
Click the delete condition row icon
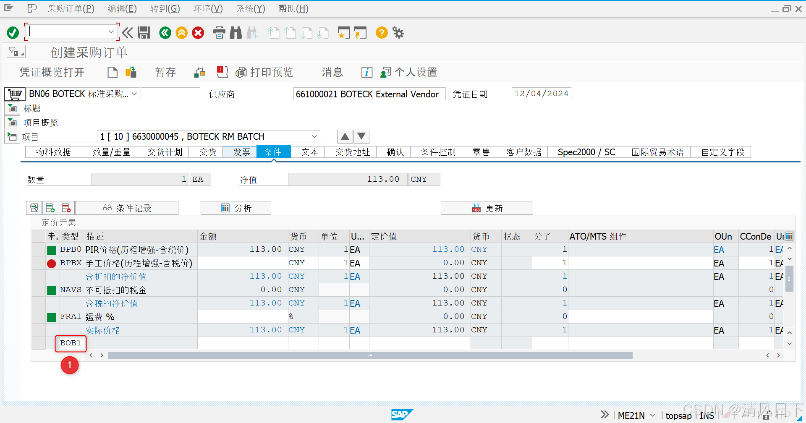click(x=66, y=208)
